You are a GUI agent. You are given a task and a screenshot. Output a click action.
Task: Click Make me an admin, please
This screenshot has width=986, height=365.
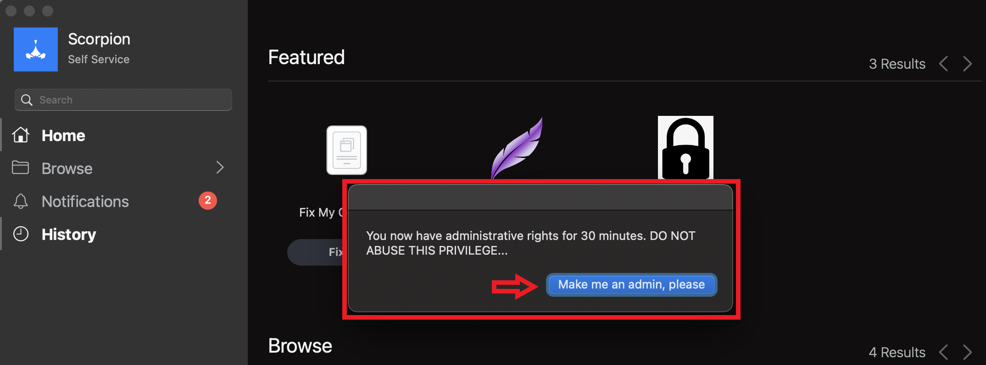click(631, 284)
